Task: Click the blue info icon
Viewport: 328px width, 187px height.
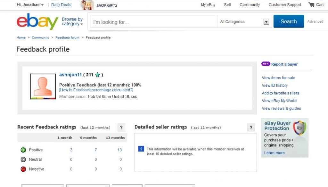Action: point(141,149)
